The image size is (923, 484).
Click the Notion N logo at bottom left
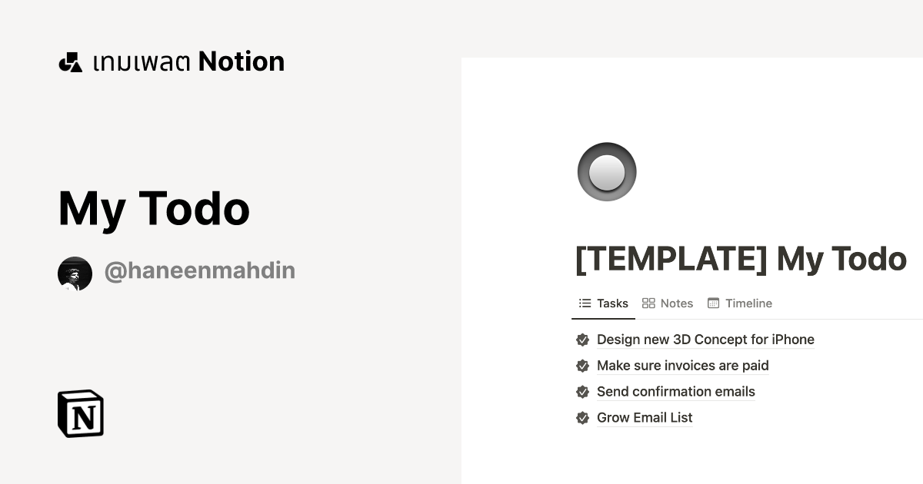80,413
